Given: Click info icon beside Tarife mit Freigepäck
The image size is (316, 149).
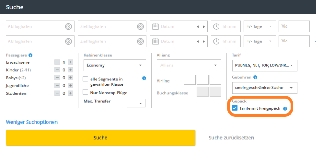Looking at the screenshot, I should click(x=285, y=109).
